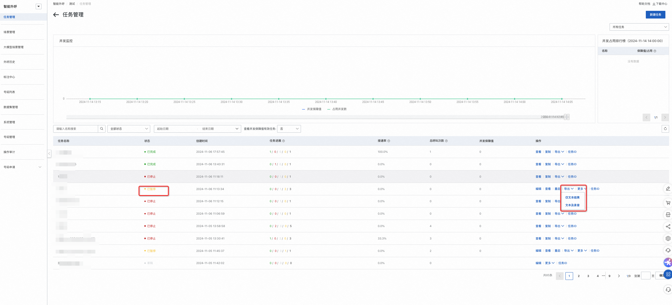The image size is (672, 305).
Task: Click 任务ID link in the 13:43:31 row
Action: tap(572, 164)
